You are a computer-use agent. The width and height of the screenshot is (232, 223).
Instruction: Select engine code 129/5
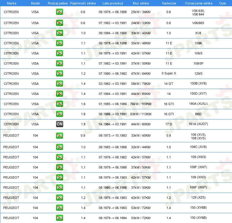tap(198, 74)
